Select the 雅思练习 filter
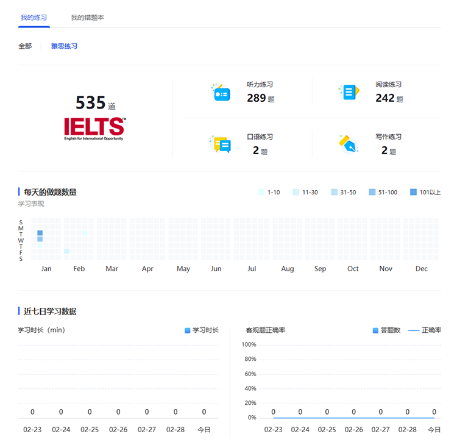This screenshot has width=457, height=445. [64, 46]
